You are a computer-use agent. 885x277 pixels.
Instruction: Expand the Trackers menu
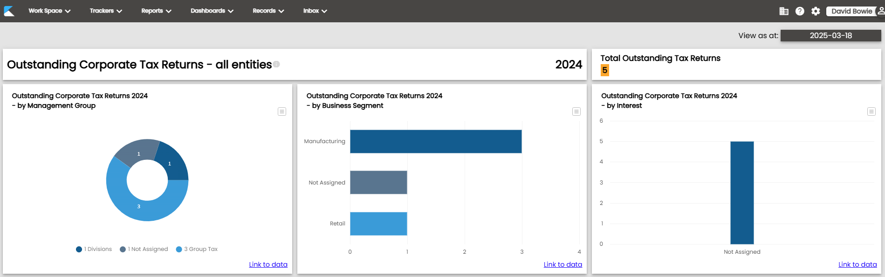click(106, 11)
